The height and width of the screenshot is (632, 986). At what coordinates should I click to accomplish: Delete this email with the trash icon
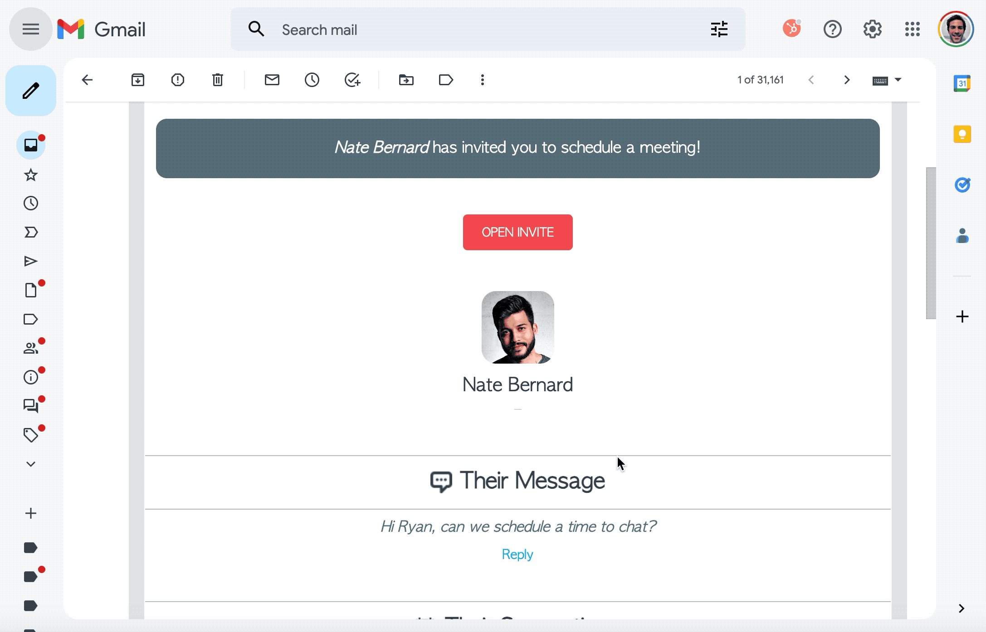218,80
